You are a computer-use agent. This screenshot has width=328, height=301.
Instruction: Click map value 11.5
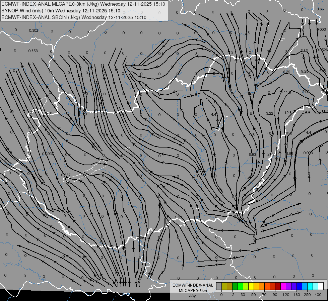(x=287, y=92)
